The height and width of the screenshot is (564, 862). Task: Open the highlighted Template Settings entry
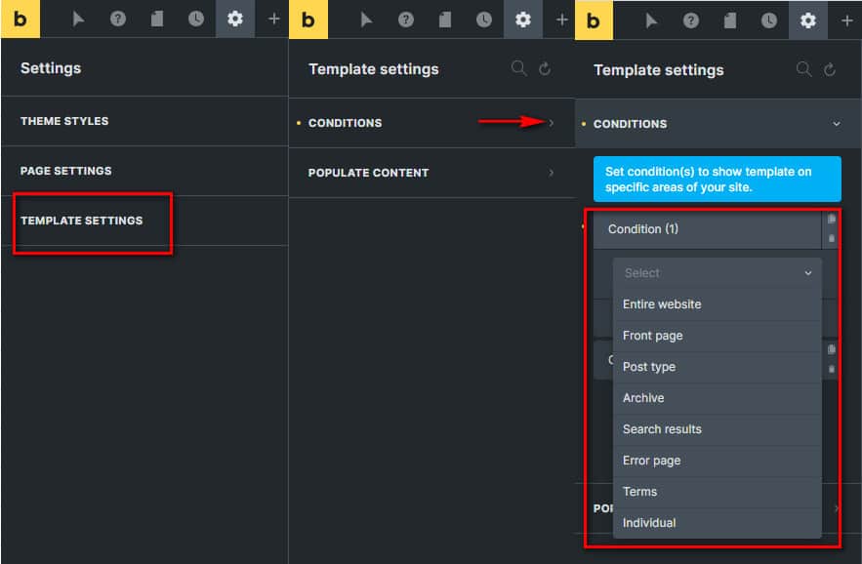pyautogui.click(x=81, y=221)
